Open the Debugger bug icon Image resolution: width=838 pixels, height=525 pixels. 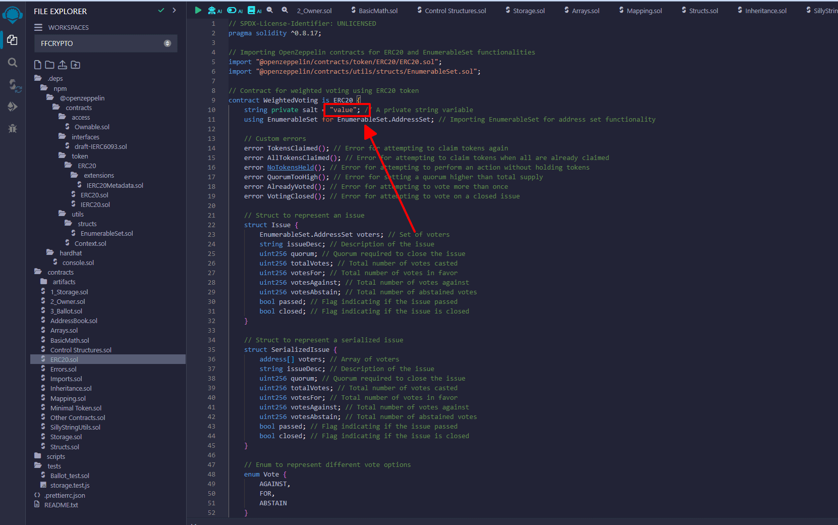pos(13,129)
